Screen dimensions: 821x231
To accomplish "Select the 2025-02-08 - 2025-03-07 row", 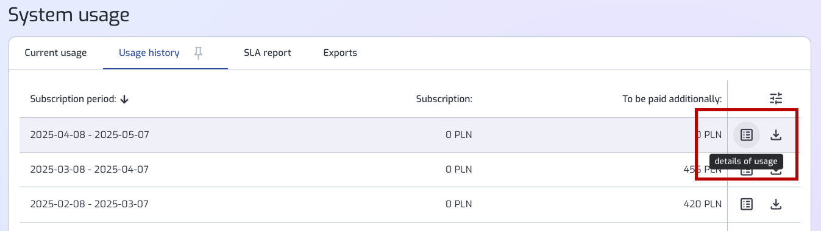I will pyautogui.click(x=373, y=204).
